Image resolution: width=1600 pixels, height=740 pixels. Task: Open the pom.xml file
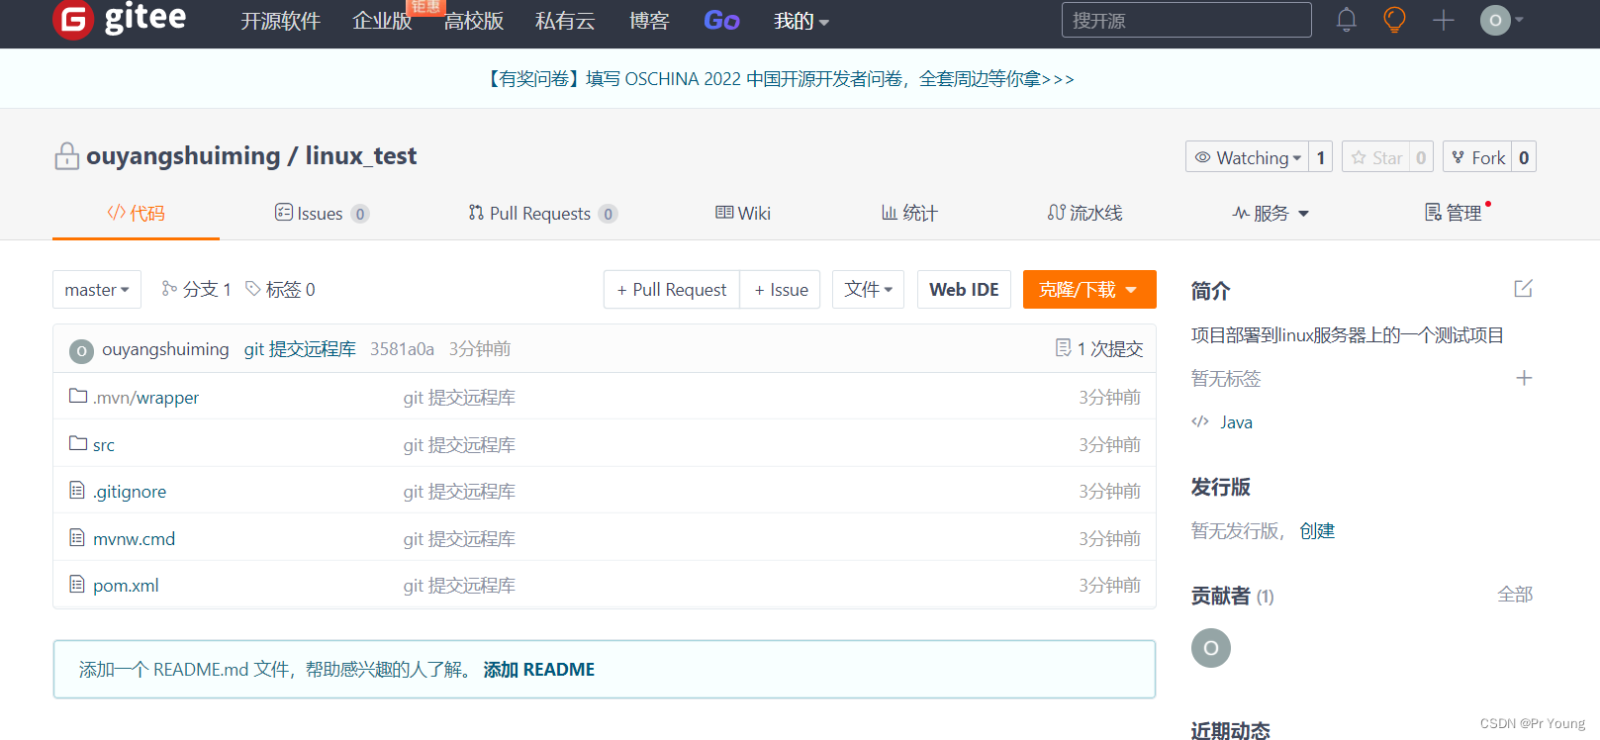pyautogui.click(x=126, y=586)
